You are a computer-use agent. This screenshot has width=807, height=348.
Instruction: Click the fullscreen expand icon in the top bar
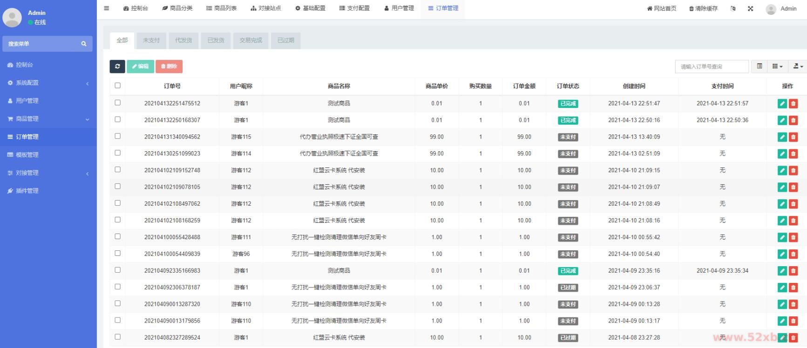[750, 8]
